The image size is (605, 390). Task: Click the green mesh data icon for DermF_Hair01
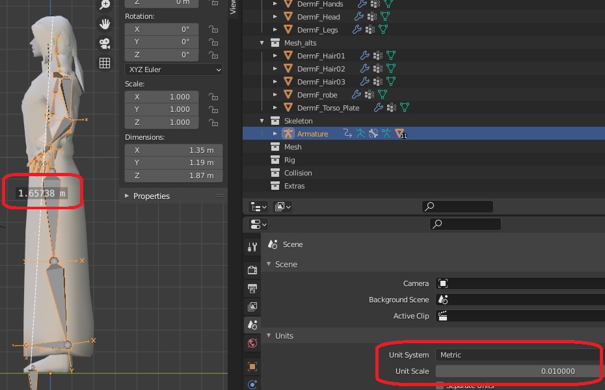391,55
